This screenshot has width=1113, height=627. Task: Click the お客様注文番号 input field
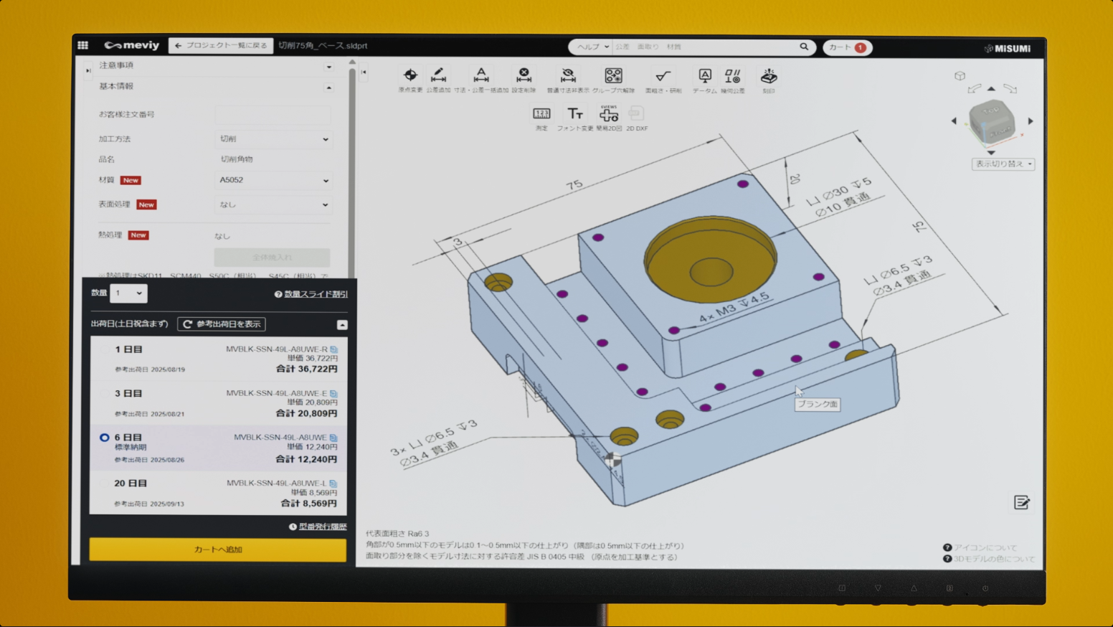(273, 114)
